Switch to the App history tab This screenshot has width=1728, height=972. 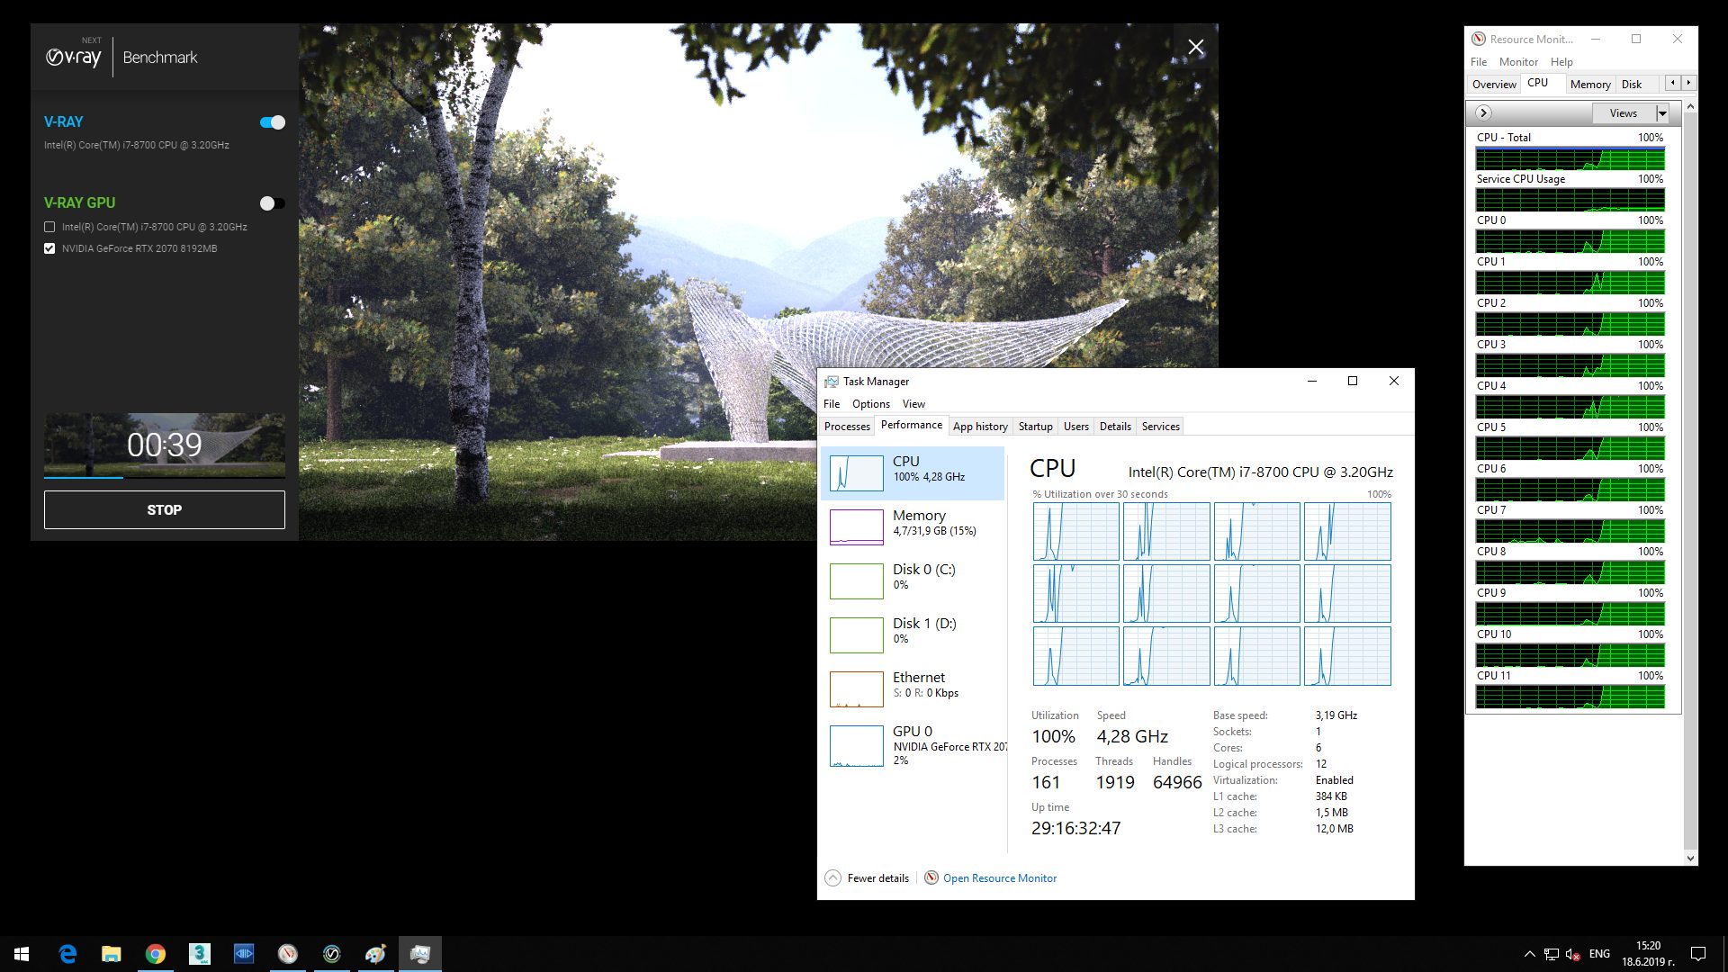[980, 426]
